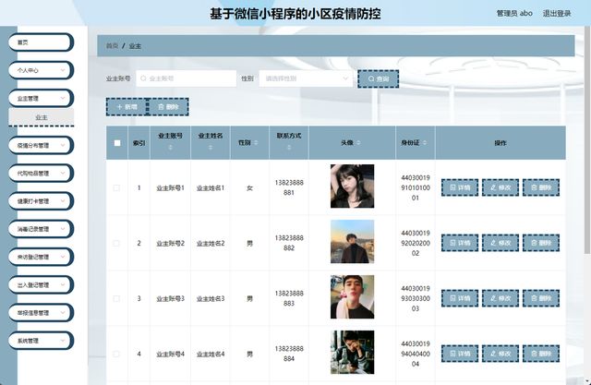Click ID number 440300199404040004 cell

click(416, 354)
